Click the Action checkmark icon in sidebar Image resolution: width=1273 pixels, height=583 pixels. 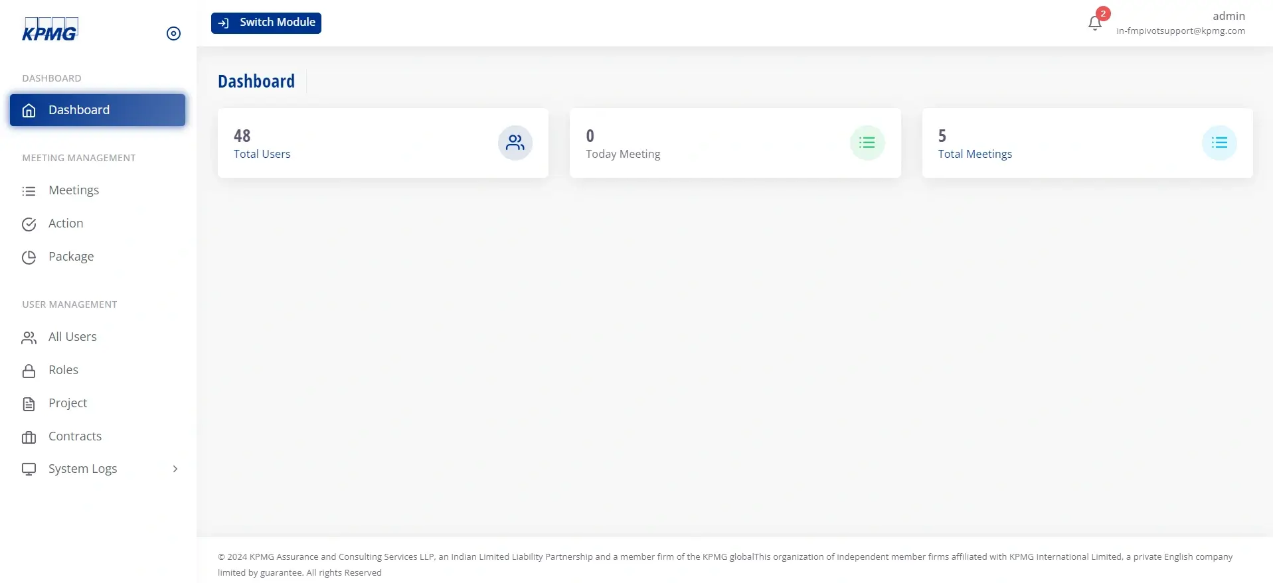point(29,224)
